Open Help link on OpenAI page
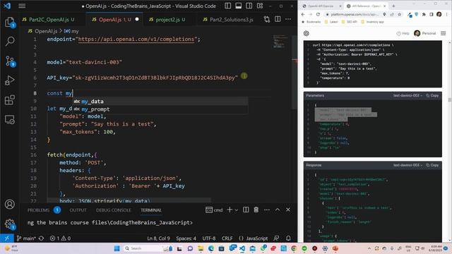Image resolution: width=452 pixels, height=254 pixels. 403,33
